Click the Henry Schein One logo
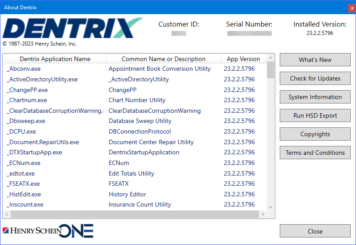Image resolution: width=356 pixels, height=245 pixels. click(x=48, y=230)
